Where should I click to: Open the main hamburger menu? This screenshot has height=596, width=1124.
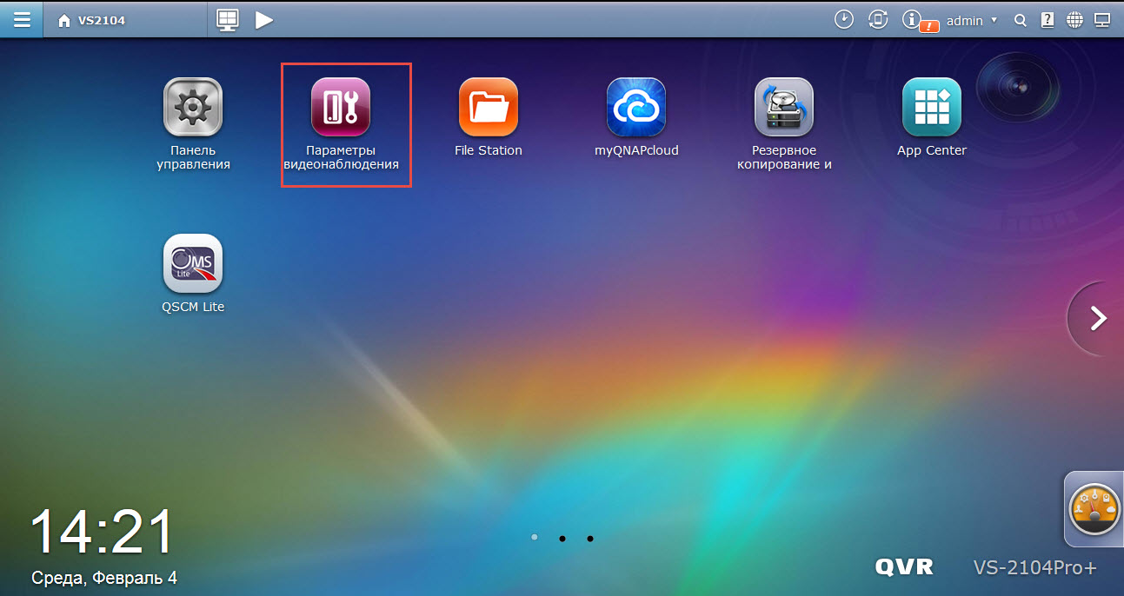[22, 19]
